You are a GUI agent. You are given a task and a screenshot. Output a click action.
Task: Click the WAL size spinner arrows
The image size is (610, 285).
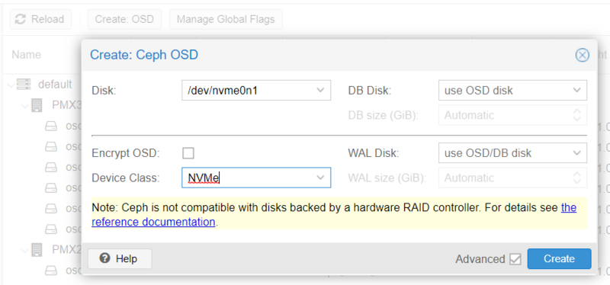tap(577, 178)
